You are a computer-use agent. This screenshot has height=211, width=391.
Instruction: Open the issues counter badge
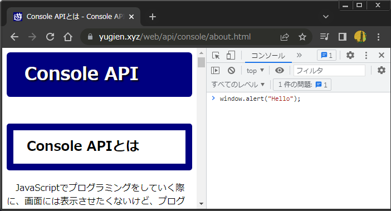pyautogui.click(x=326, y=55)
